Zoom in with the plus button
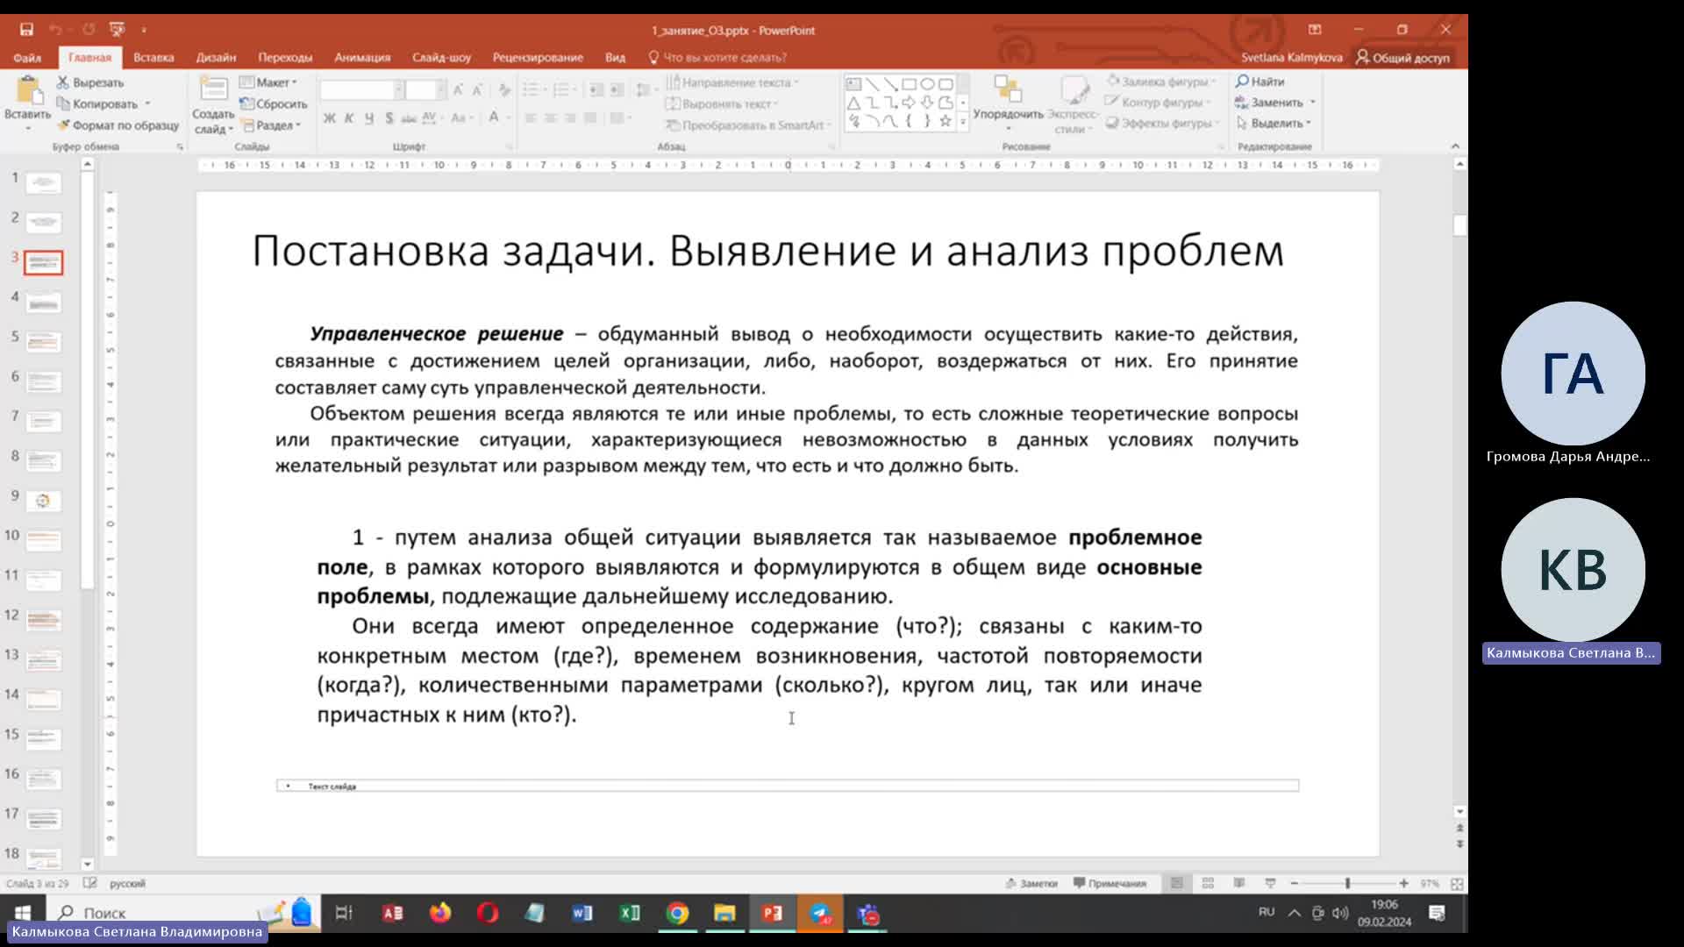This screenshot has height=947, width=1684. click(1404, 883)
